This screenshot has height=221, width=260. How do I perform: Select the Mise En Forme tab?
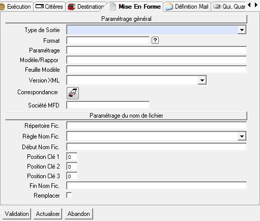pos(135,7)
